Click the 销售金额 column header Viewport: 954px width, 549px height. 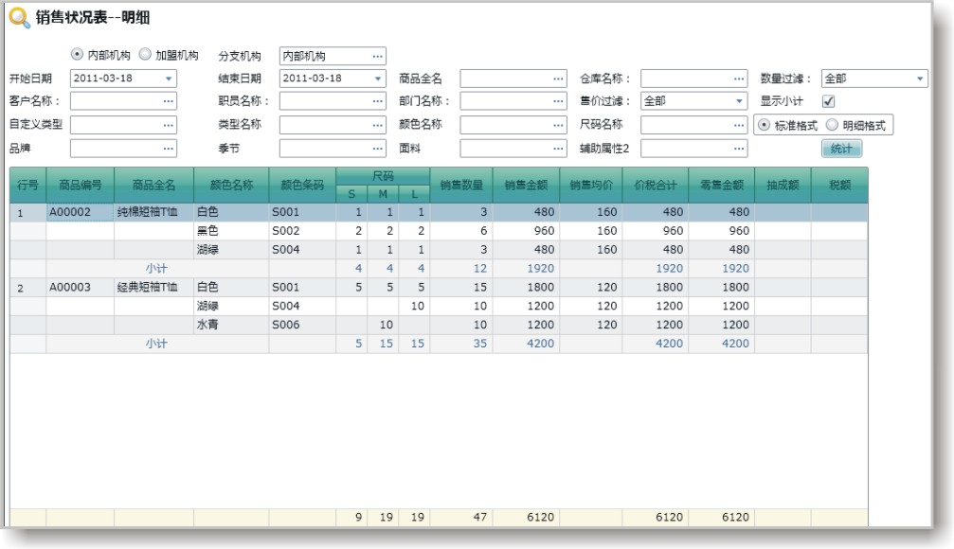pyautogui.click(x=526, y=186)
